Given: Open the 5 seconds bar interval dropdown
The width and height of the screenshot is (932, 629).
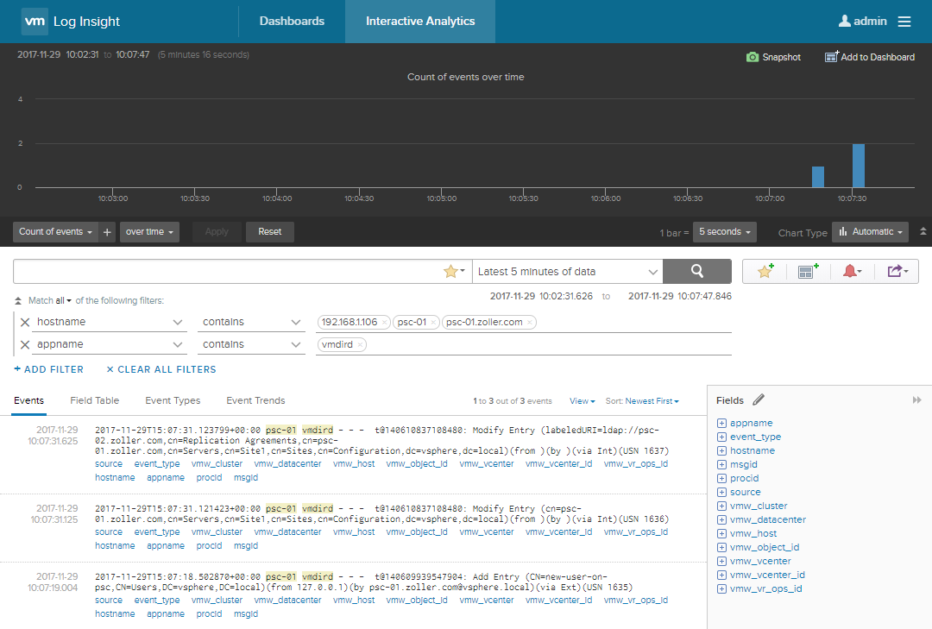Looking at the screenshot, I should (x=724, y=231).
